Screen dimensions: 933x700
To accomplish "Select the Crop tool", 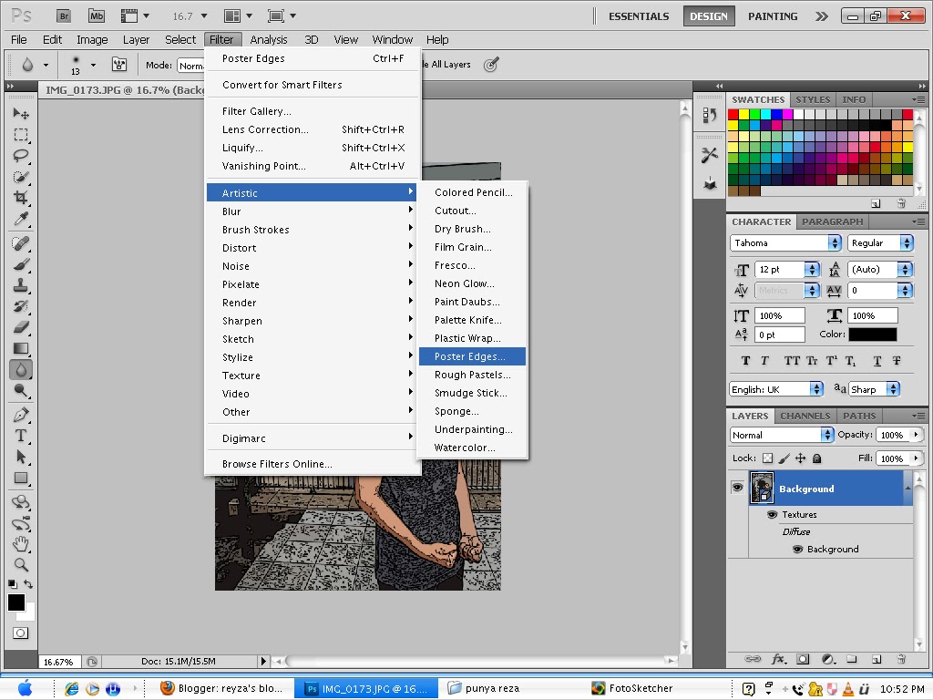I will (x=21, y=198).
